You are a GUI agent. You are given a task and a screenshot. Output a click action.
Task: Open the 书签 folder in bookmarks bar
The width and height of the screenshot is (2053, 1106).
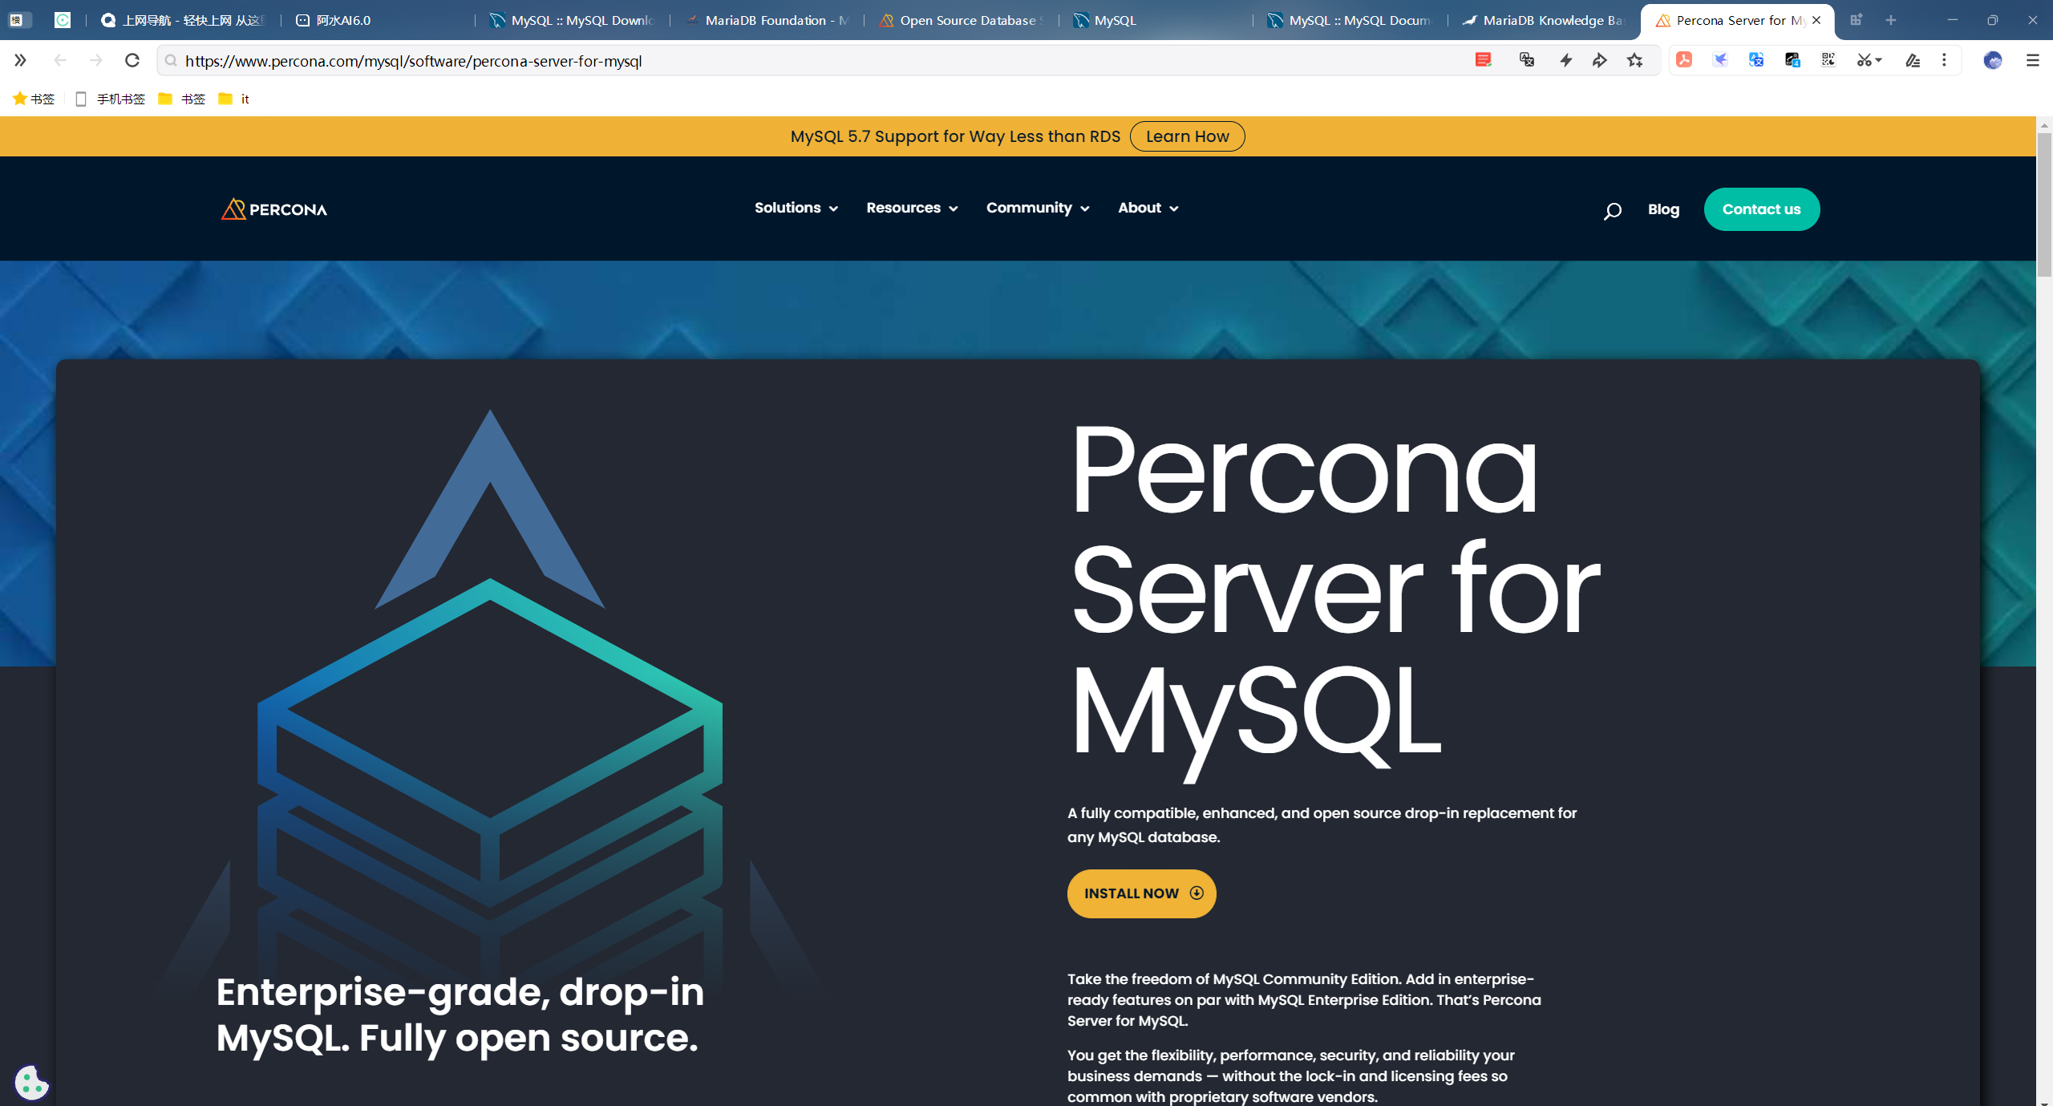[x=182, y=99]
